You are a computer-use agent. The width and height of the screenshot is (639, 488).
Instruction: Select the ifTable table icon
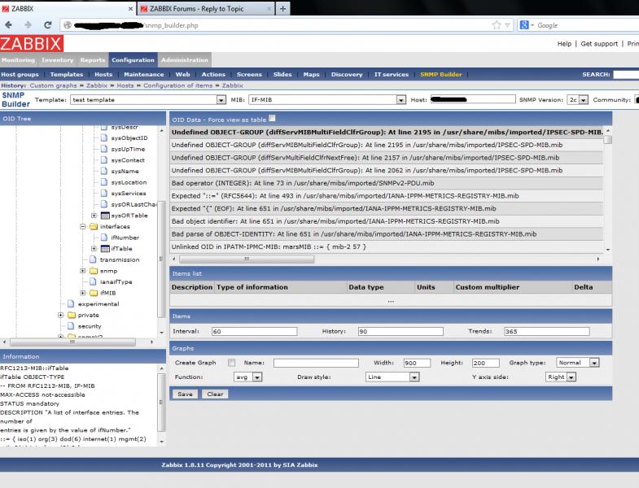click(105, 248)
